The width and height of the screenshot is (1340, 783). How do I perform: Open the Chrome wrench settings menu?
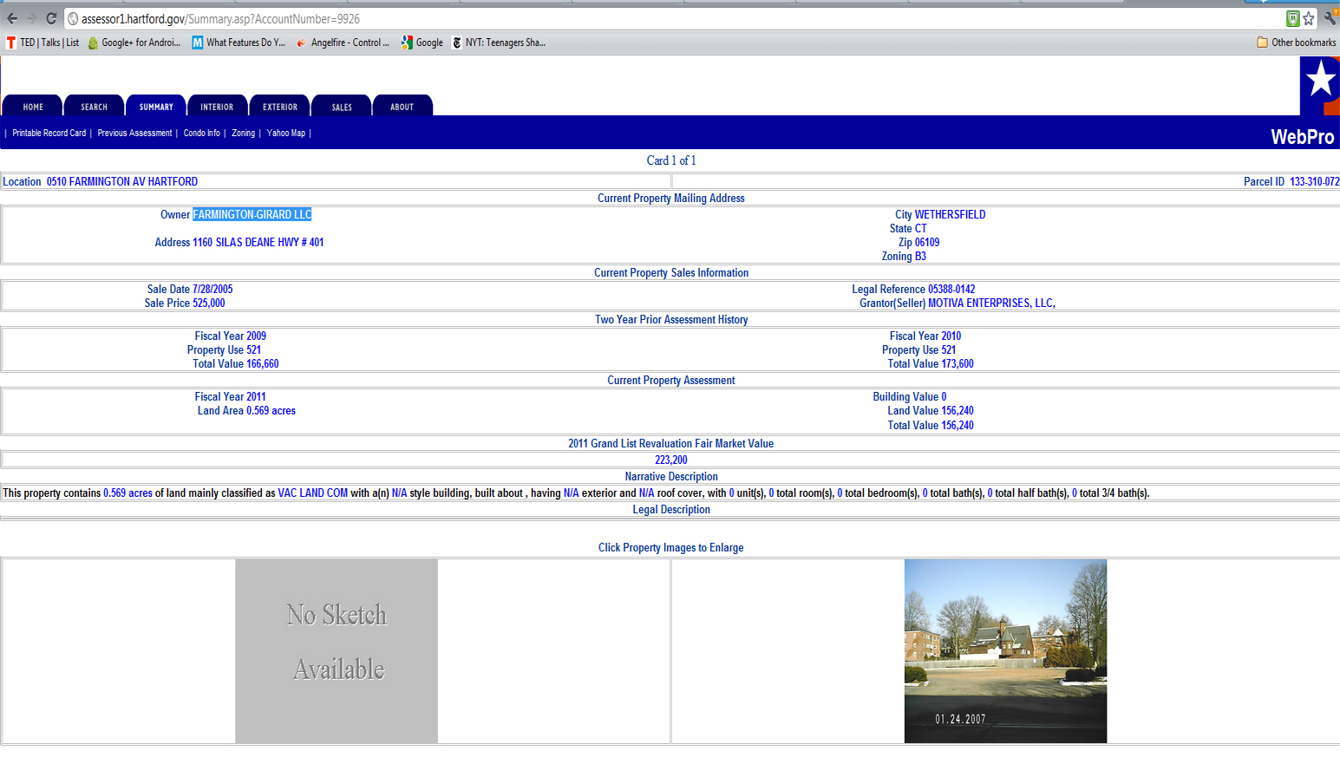[1330, 18]
